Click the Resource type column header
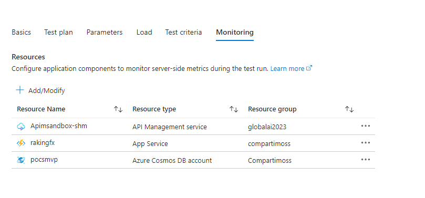The height and width of the screenshot is (198, 425). [x=154, y=109]
